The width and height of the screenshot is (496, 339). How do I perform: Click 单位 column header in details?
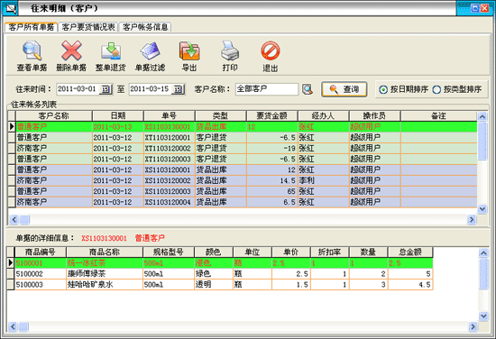click(253, 252)
